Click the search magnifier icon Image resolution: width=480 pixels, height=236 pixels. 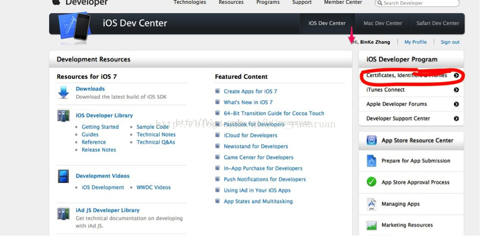tap(380, 3)
